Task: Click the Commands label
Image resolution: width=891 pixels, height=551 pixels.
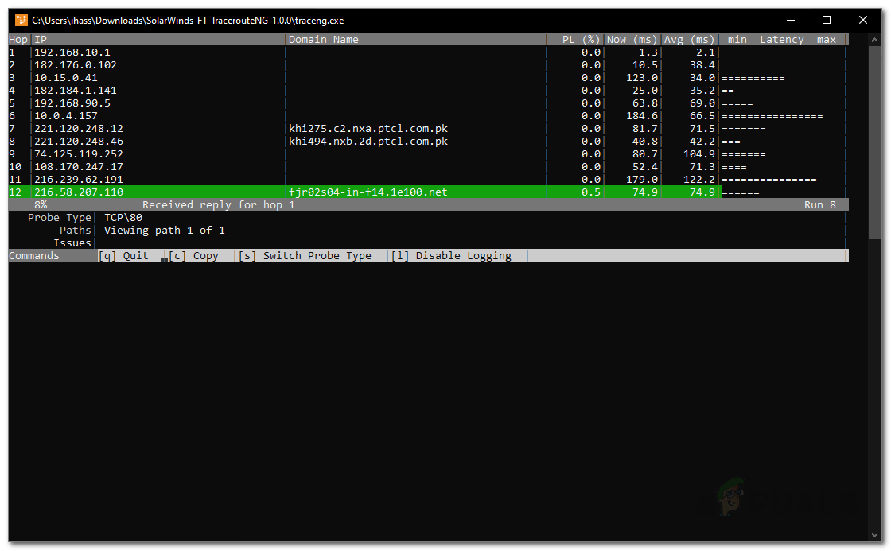Action: pyautogui.click(x=34, y=255)
